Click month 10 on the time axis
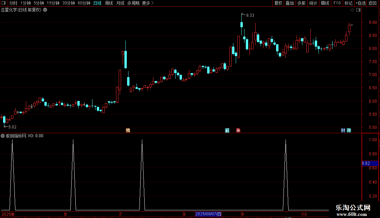Viewport: 380px width, 218px height. click(x=304, y=214)
